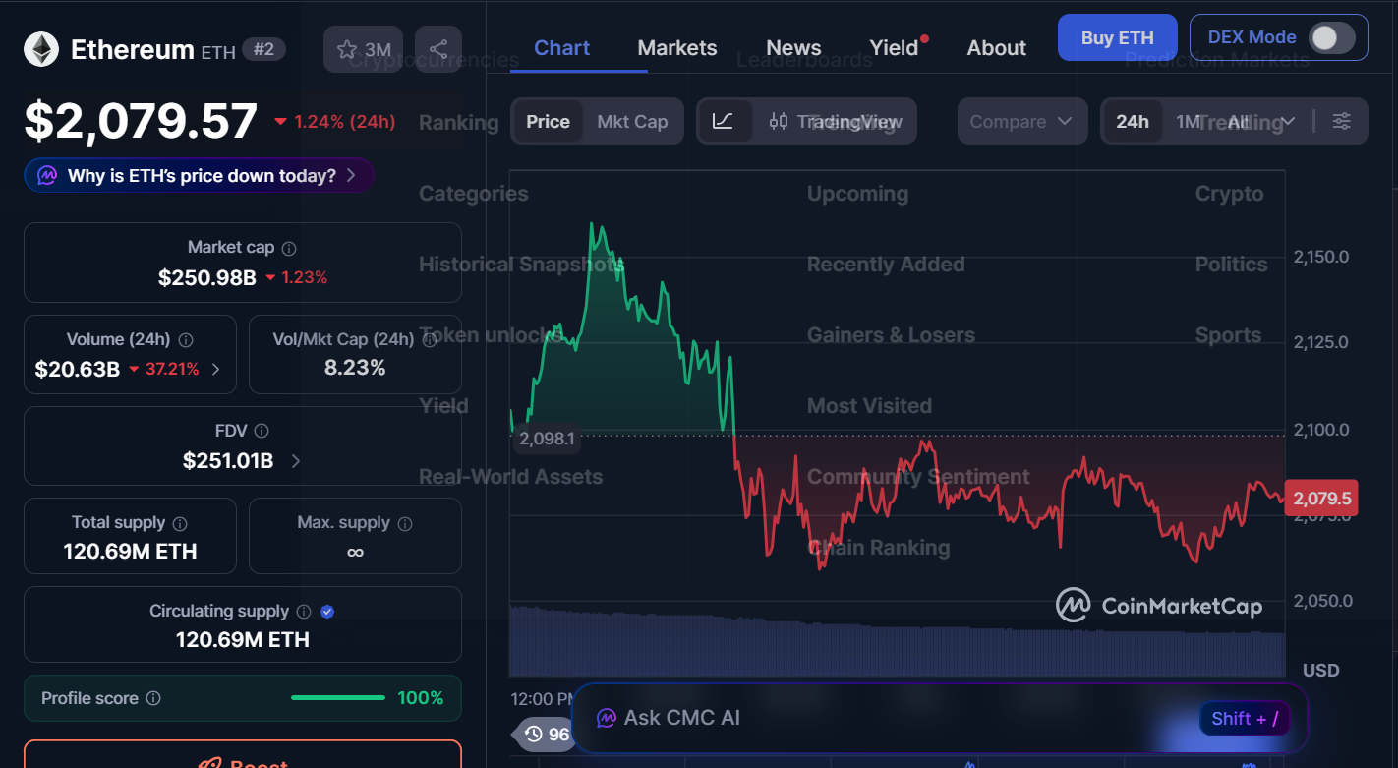Expand the Volume (24h) chevron
Viewport: 1398px width, 768px height.
pos(216,370)
